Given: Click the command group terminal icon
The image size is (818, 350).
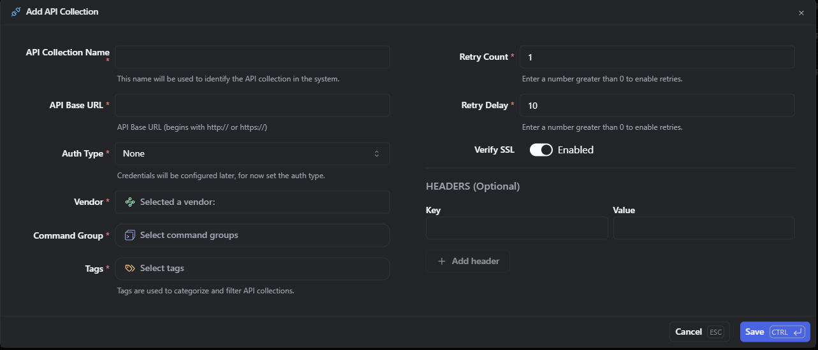Looking at the screenshot, I should pos(130,235).
